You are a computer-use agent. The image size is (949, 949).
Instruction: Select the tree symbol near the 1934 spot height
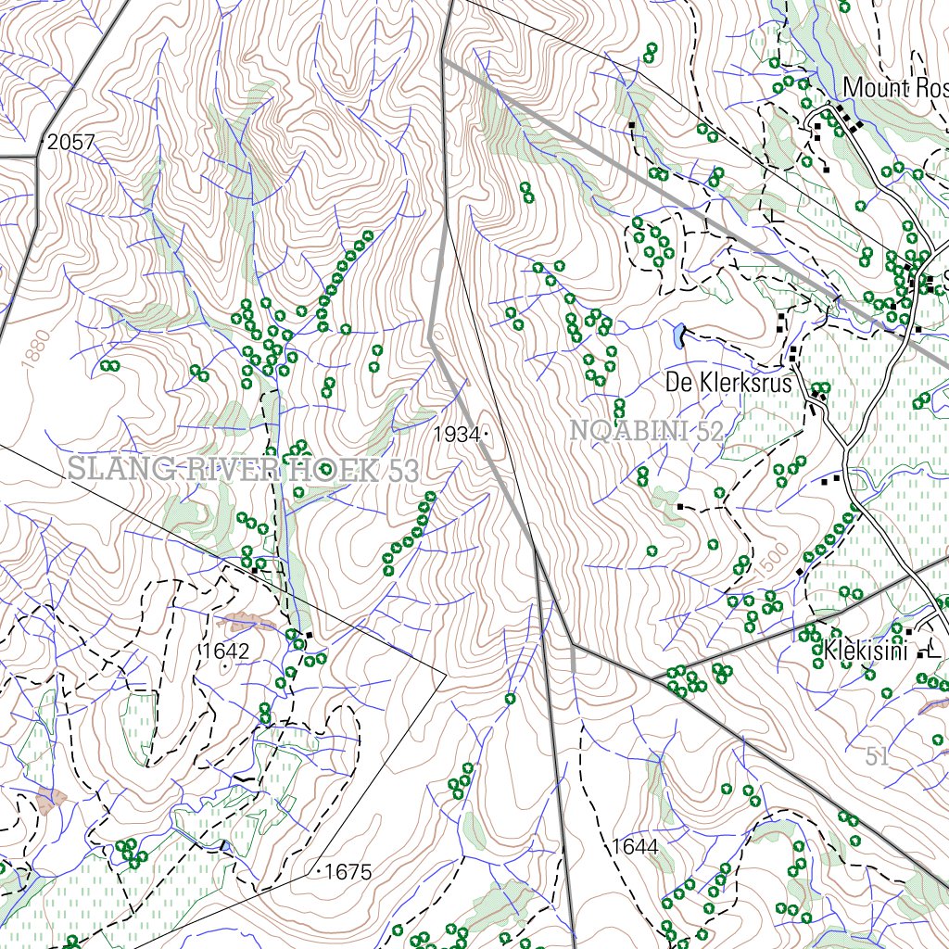[x=430, y=497]
